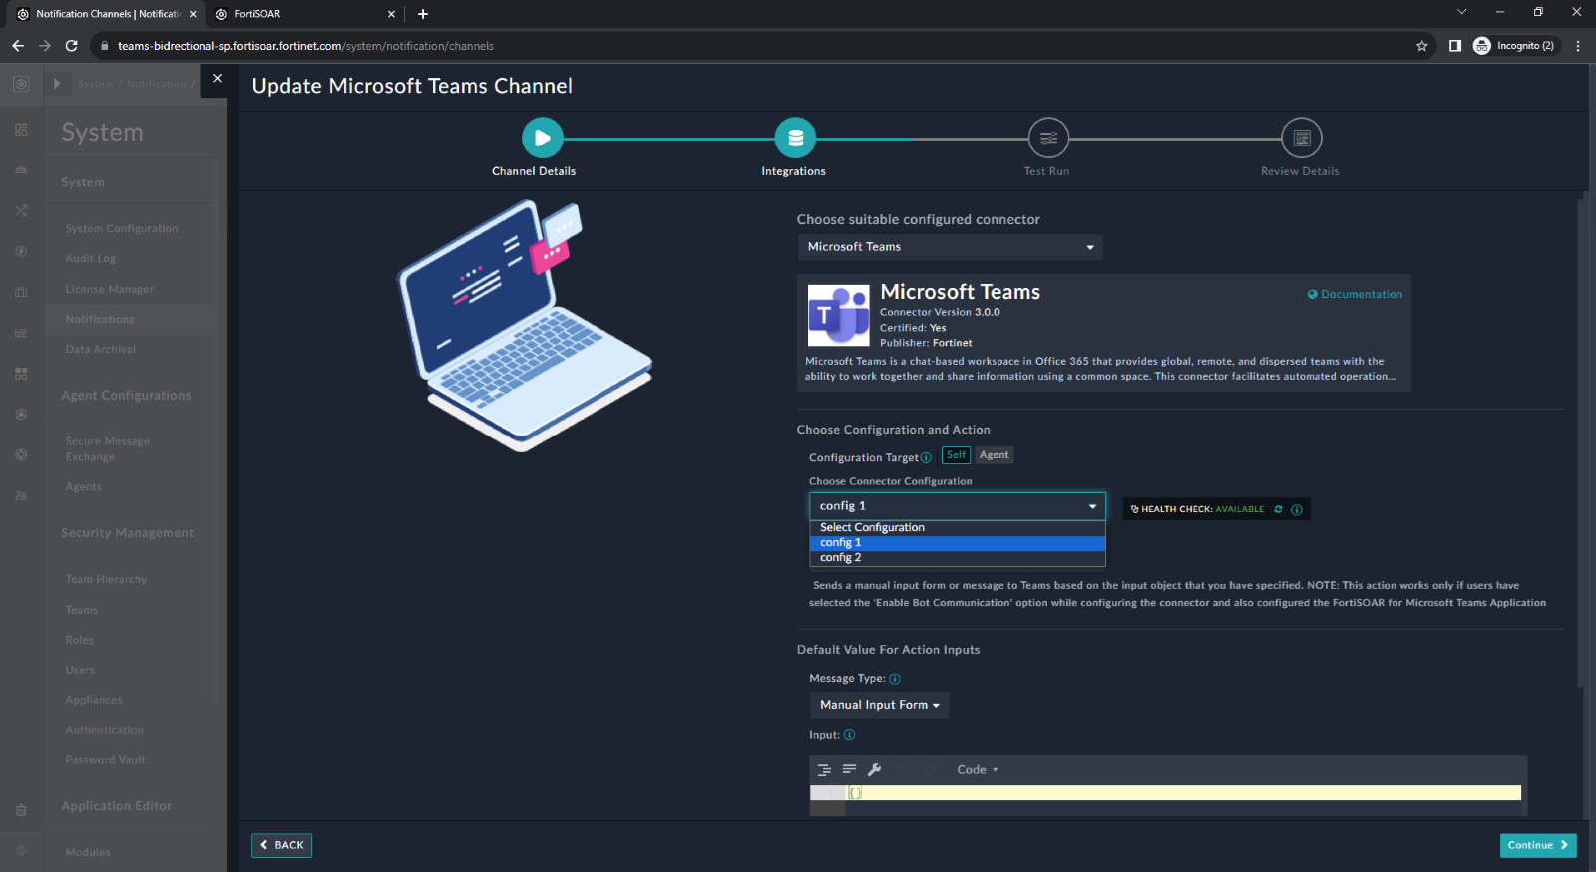
Task: Click the Channel Details step icon
Action: click(x=542, y=139)
